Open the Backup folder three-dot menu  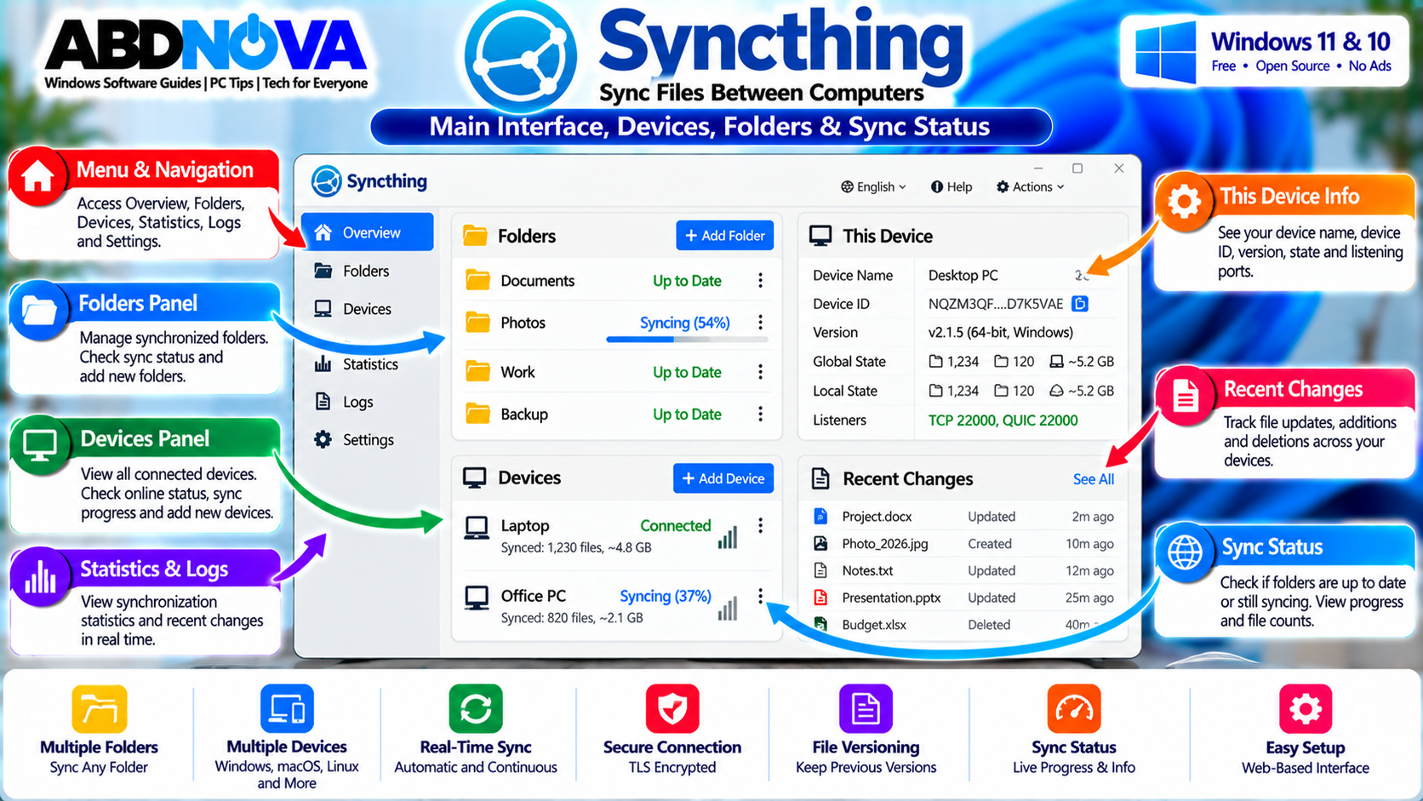[760, 414]
